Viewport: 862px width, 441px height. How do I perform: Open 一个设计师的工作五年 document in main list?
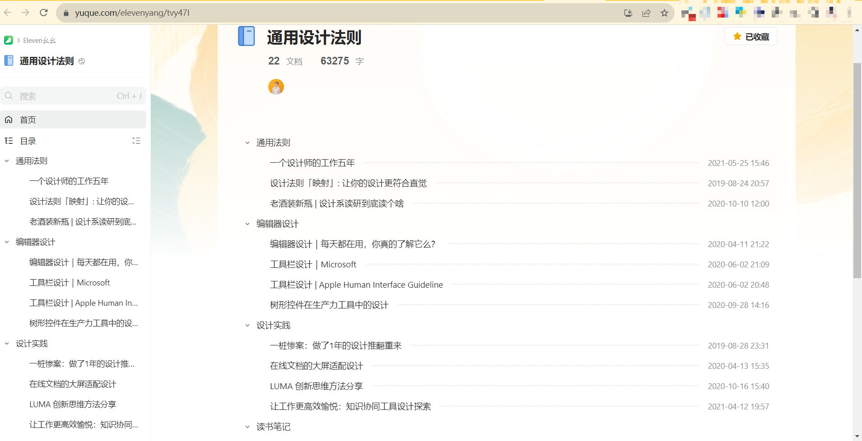[x=312, y=163]
